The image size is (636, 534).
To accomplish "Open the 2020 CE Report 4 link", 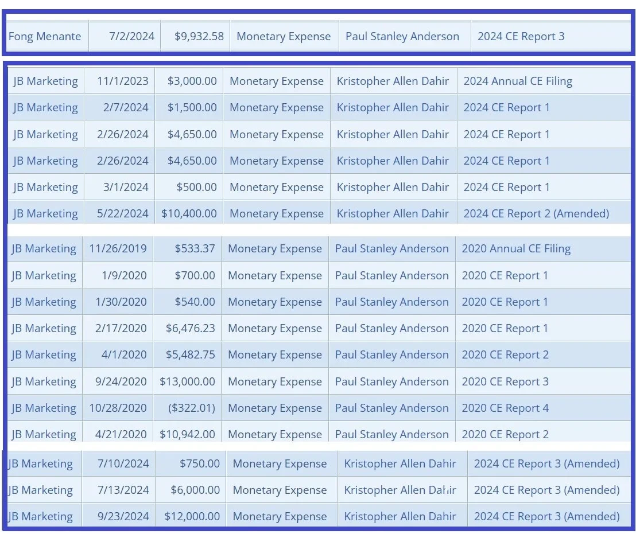I will pos(505,408).
